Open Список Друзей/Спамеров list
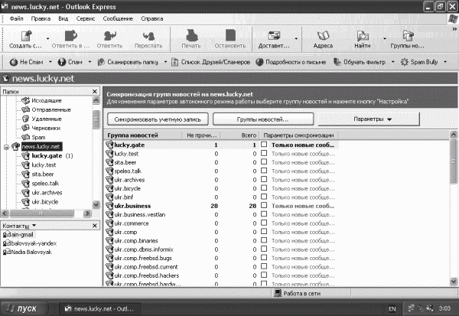 coord(211,62)
